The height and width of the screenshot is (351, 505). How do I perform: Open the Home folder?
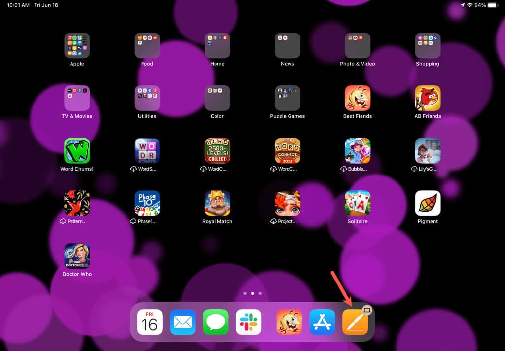(217, 45)
